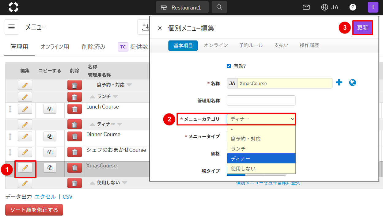Open user profile avatar T
The height and width of the screenshot is (222, 383).
tap(373, 7)
